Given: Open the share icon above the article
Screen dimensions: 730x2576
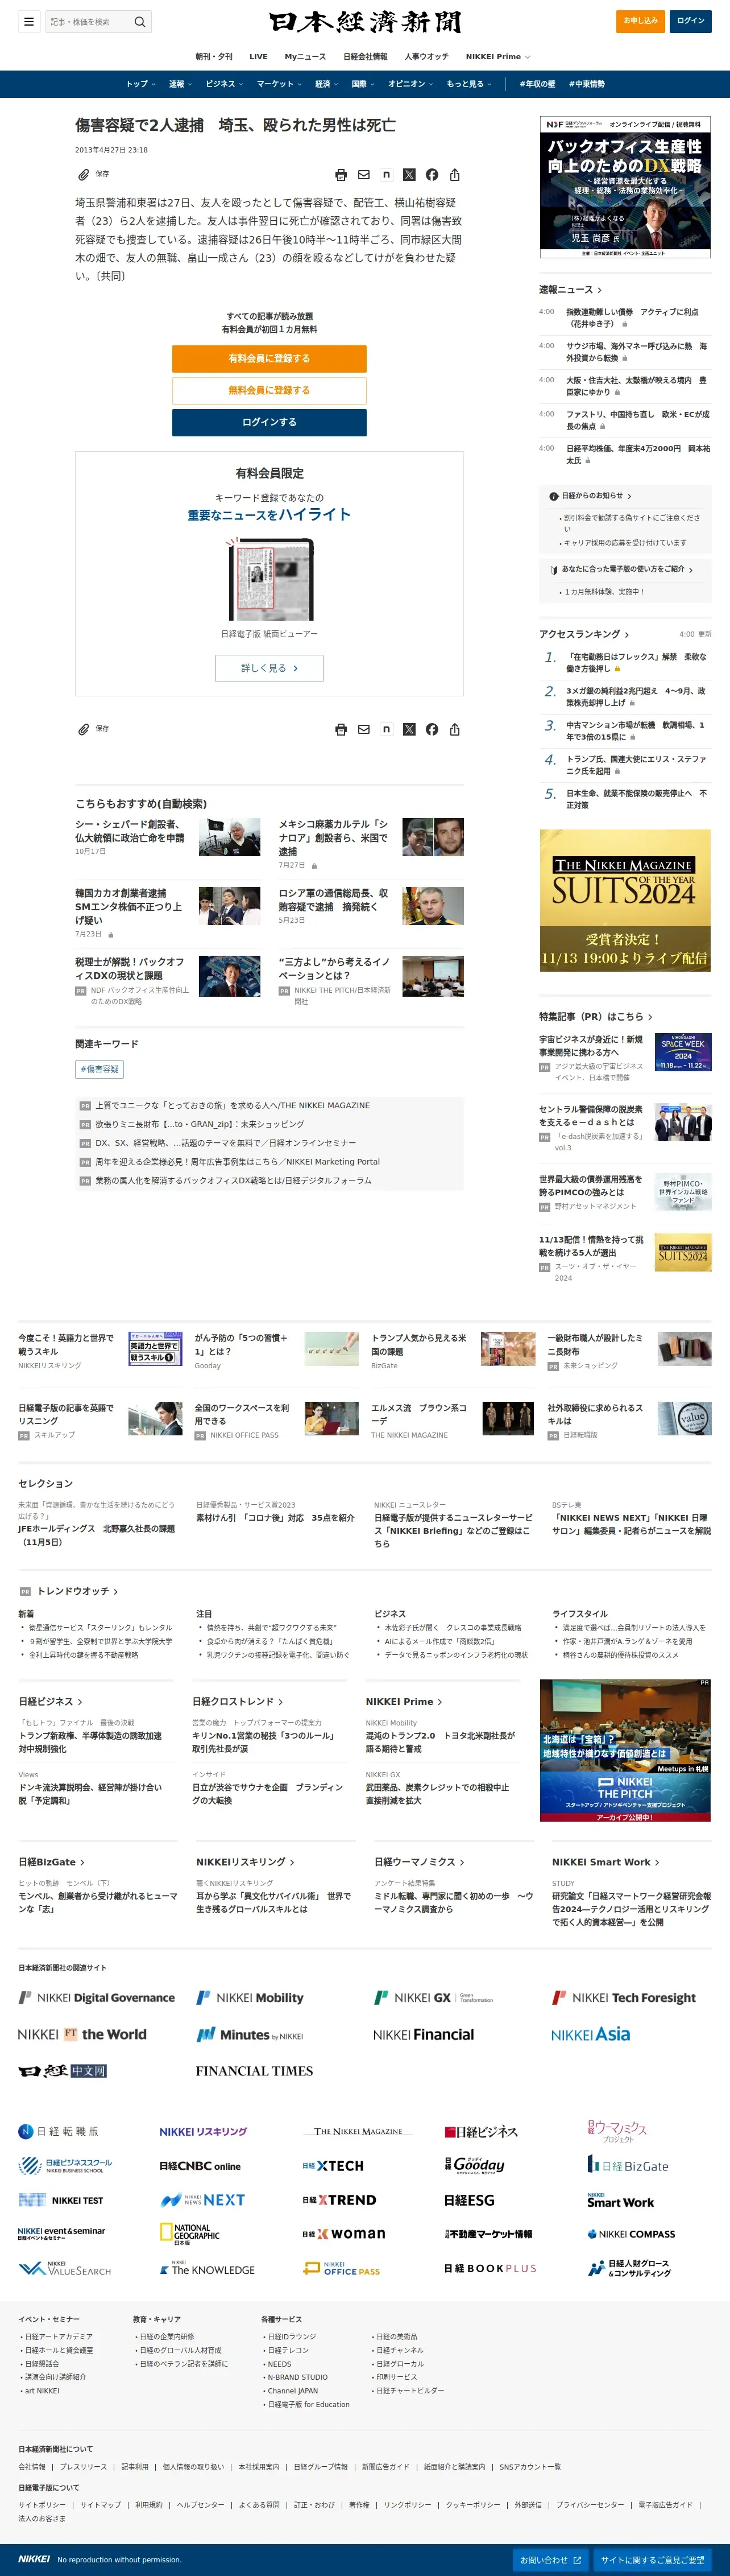Looking at the screenshot, I should 455,175.
